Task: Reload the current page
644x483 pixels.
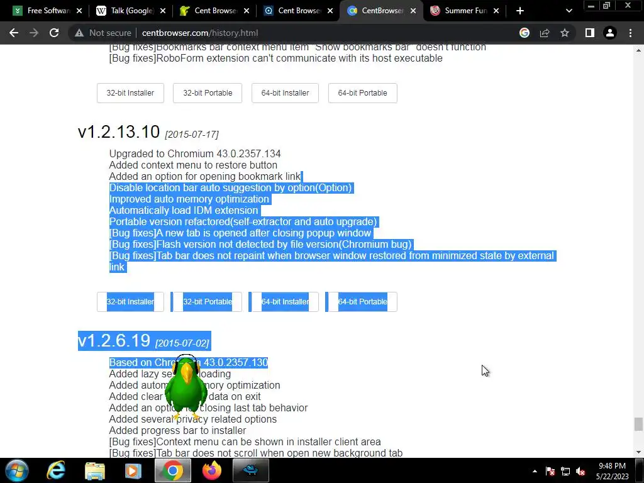Action: (x=54, y=33)
